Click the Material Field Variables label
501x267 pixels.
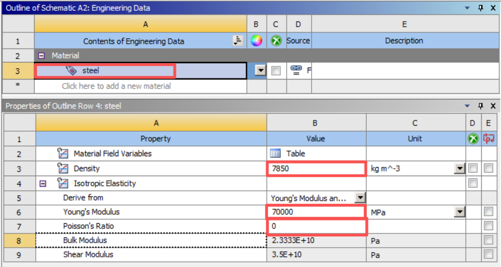(113, 153)
